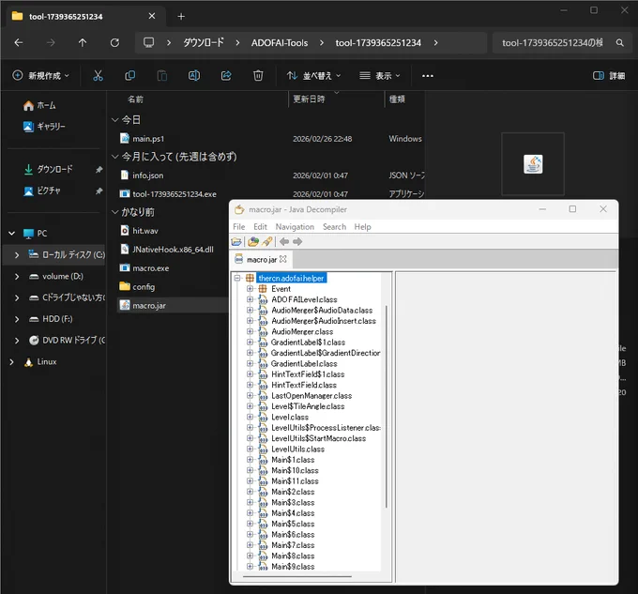638x594 pixels.
Task: Click the vertical scrollbar of the class tree
Action: click(387, 406)
